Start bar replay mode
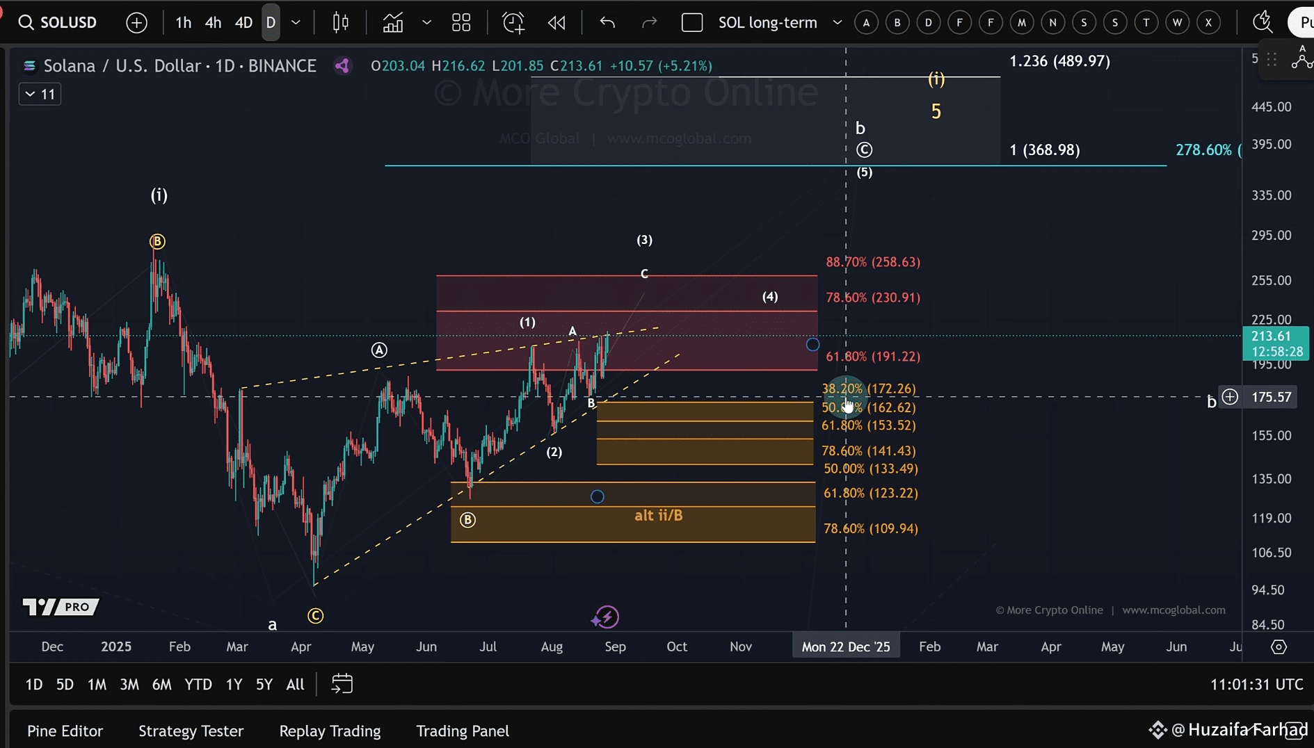 tap(556, 23)
